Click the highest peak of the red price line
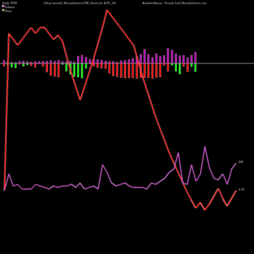Screen dimensions: 254x254 click(107, 10)
